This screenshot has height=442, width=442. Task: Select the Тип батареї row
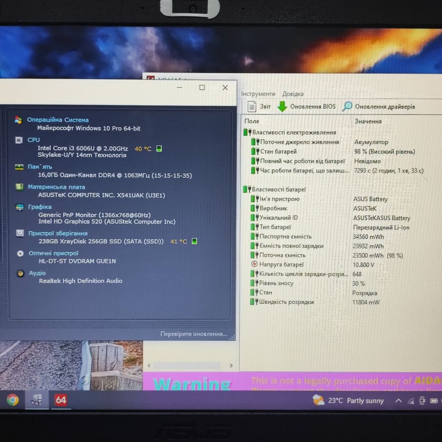[x=330, y=227]
